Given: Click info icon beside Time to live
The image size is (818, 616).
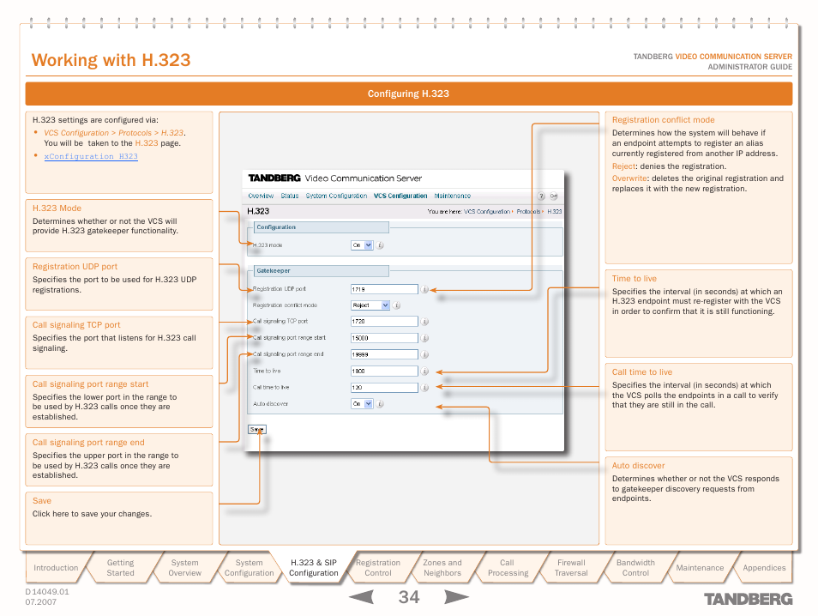Looking at the screenshot, I should (x=424, y=371).
